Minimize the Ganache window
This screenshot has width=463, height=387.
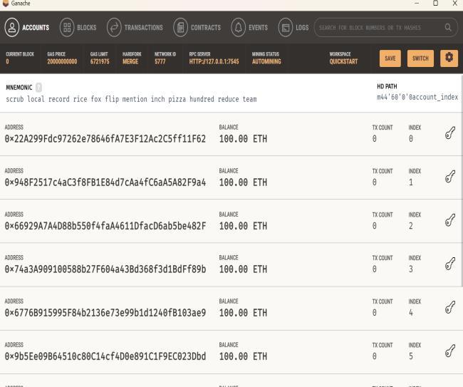pyautogui.click(x=417, y=4)
